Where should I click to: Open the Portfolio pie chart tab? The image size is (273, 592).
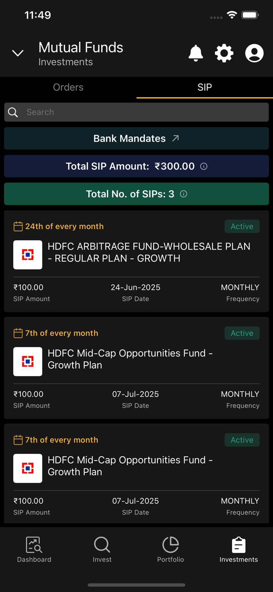(x=171, y=549)
